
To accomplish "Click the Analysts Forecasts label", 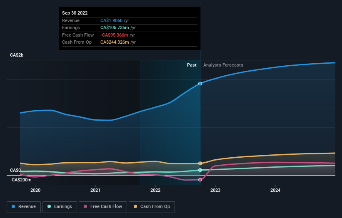I will [223, 65].
